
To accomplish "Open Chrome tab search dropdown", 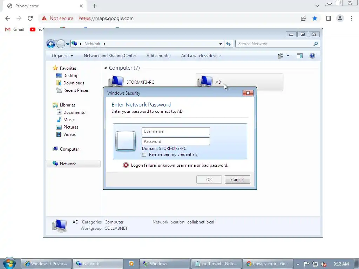I will tap(317, 6).
